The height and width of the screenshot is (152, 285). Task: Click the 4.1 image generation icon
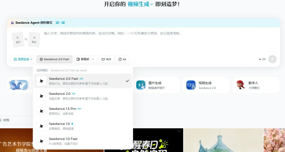tap(141, 85)
